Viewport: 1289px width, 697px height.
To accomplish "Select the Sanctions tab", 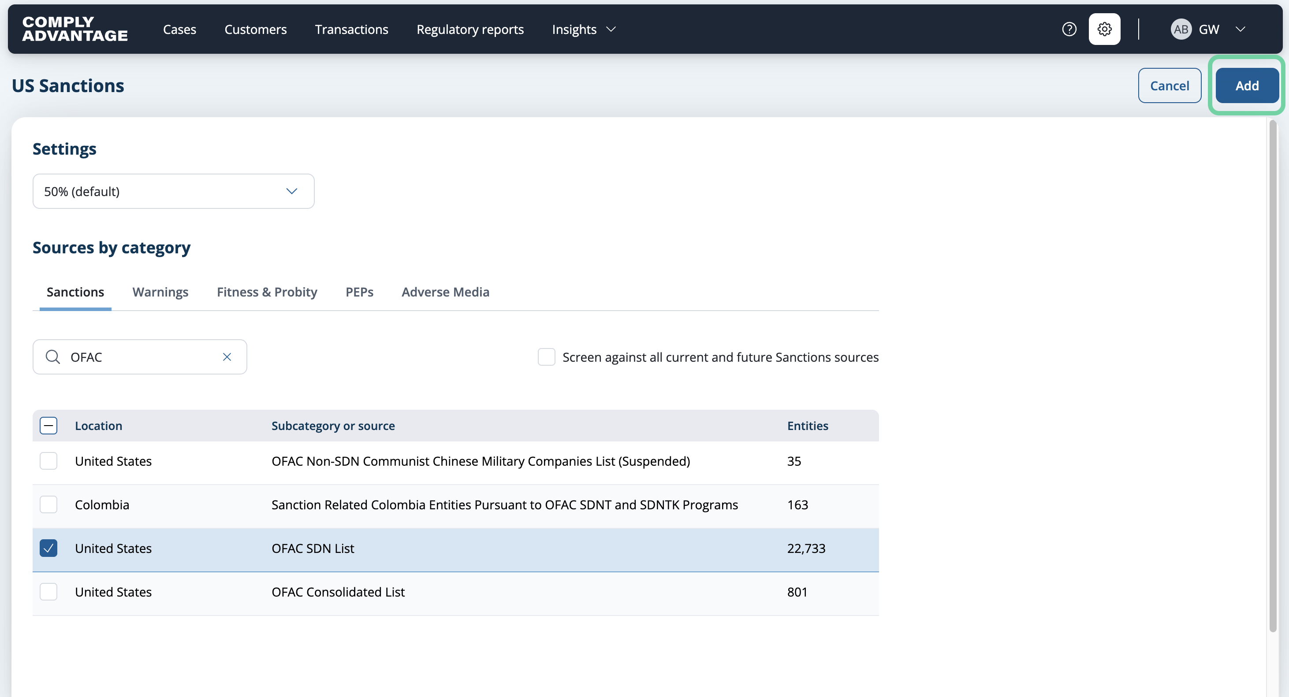I will (x=75, y=292).
